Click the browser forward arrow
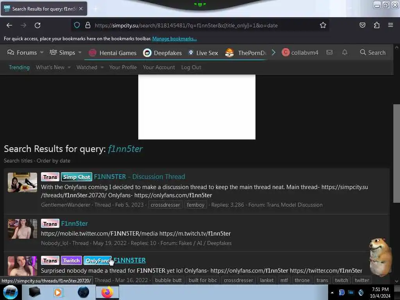Screen dimensions: 400x300 point(23,25)
